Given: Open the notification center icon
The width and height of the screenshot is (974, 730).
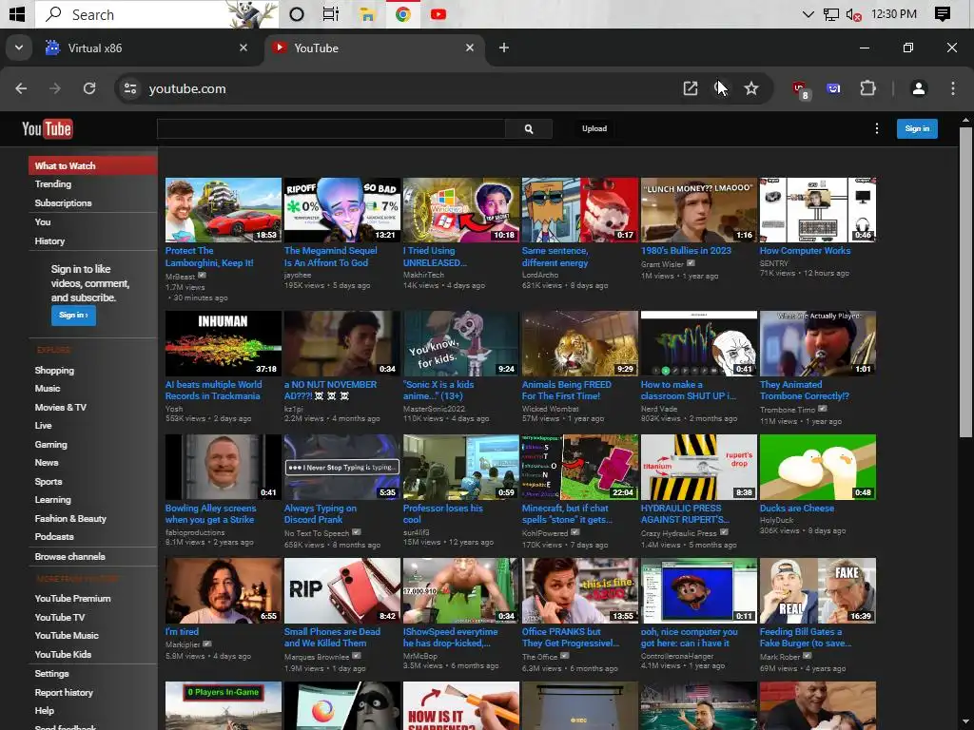Looking at the screenshot, I should pos(943,13).
